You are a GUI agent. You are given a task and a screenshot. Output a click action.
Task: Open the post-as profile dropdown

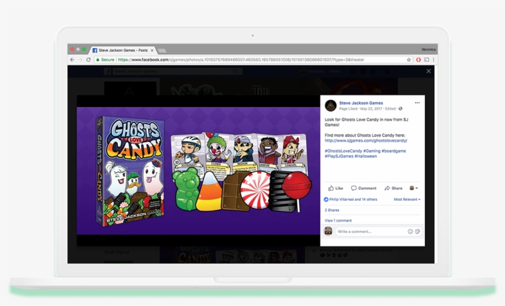click(413, 188)
